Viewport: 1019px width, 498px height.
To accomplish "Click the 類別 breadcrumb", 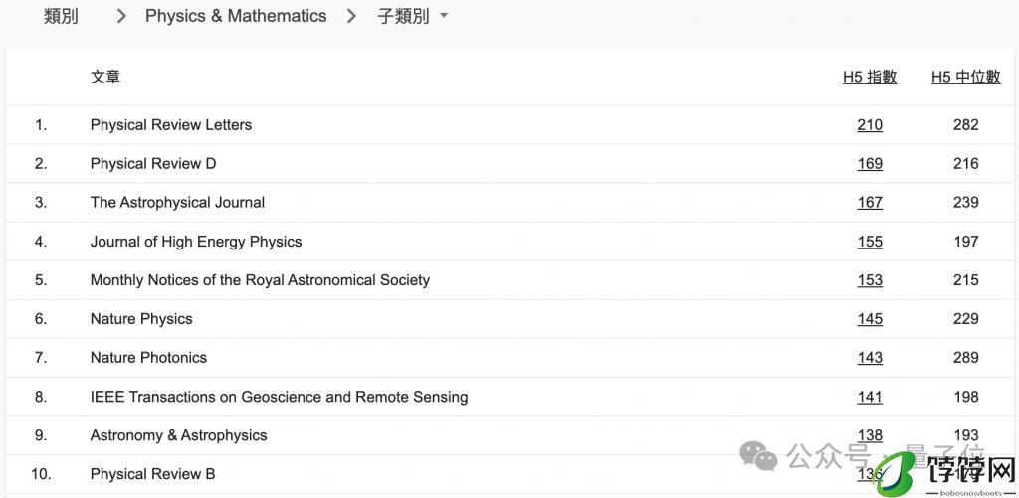I will click(x=61, y=16).
